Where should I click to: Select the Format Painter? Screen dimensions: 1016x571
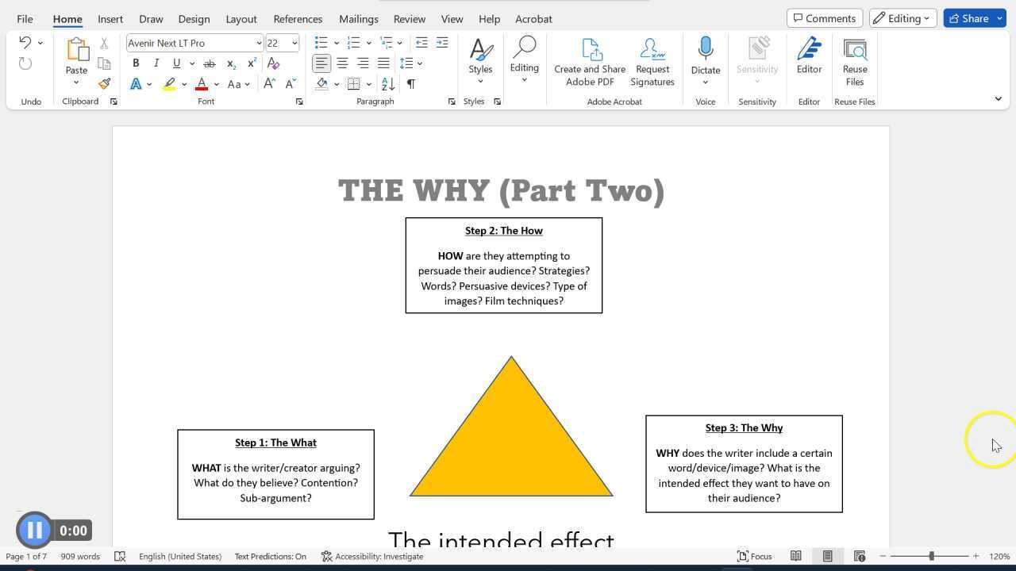click(x=104, y=83)
